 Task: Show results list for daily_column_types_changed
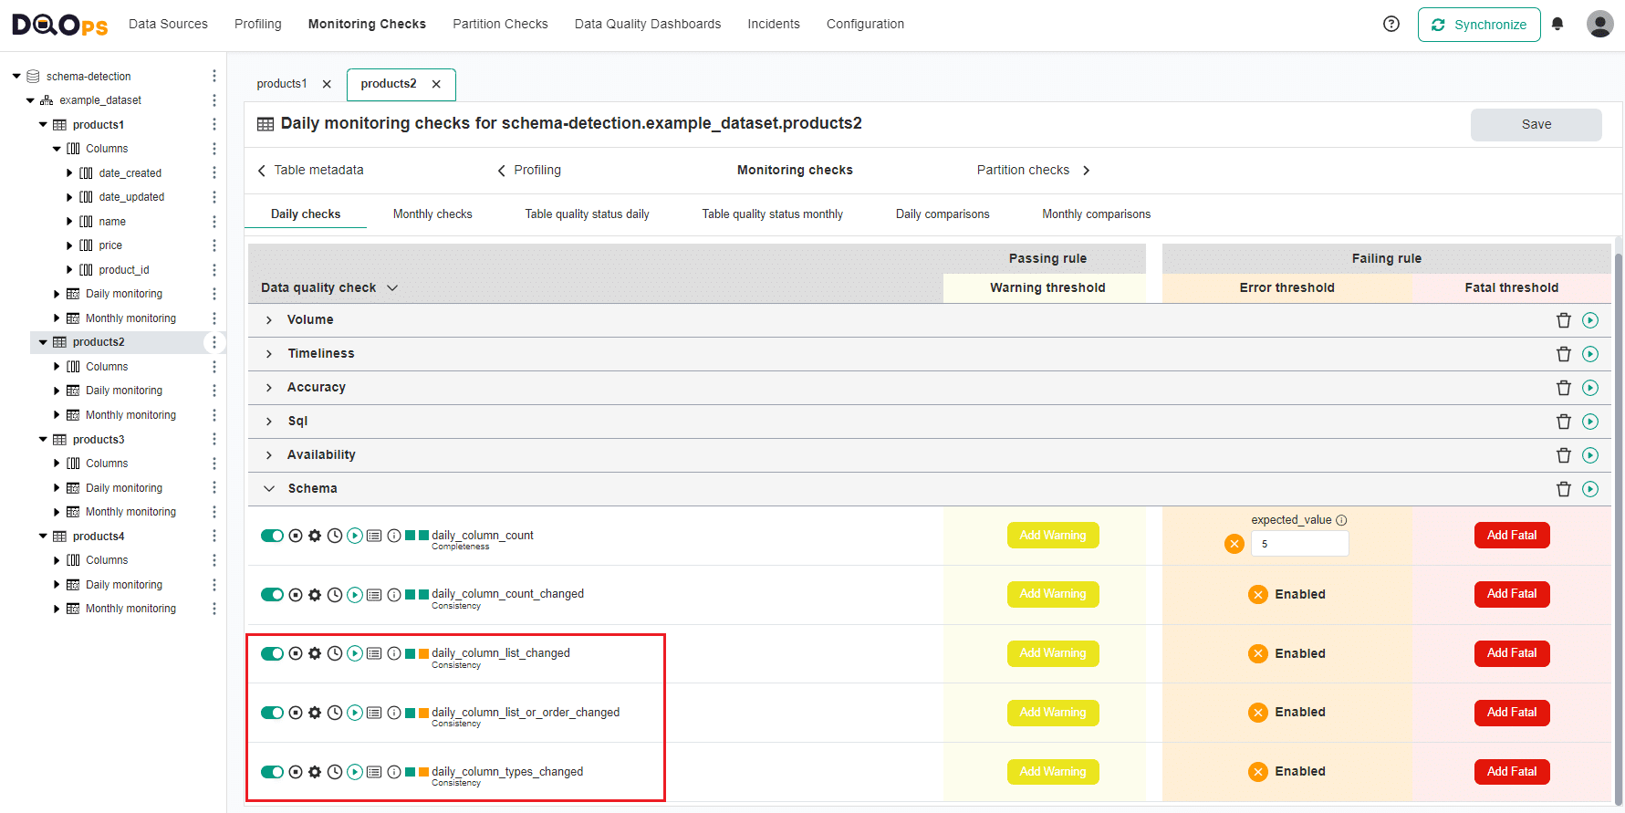[x=374, y=772]
